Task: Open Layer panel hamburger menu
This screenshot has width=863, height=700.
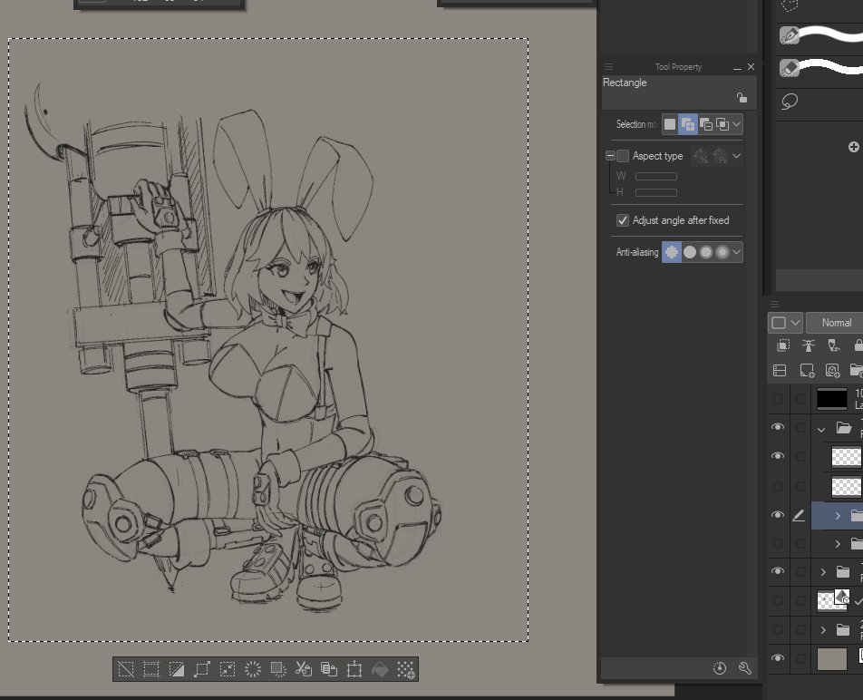Action: 774,305
